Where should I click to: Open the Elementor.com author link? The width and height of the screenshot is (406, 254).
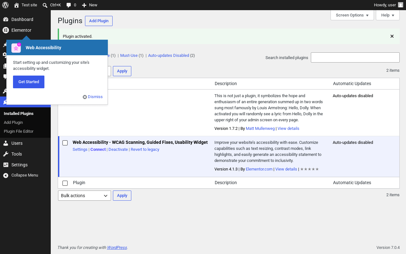click(x=259, y=169)
